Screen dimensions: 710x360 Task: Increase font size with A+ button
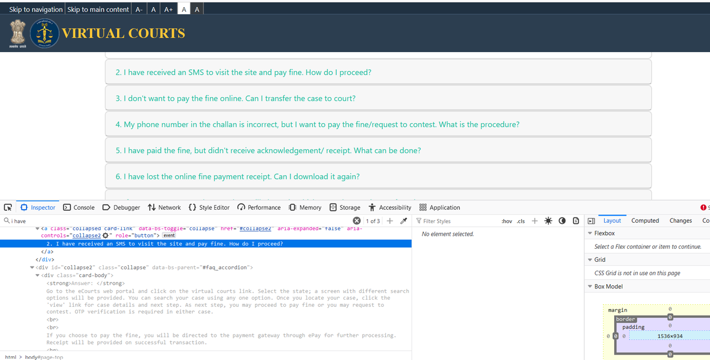pos(169,9)
